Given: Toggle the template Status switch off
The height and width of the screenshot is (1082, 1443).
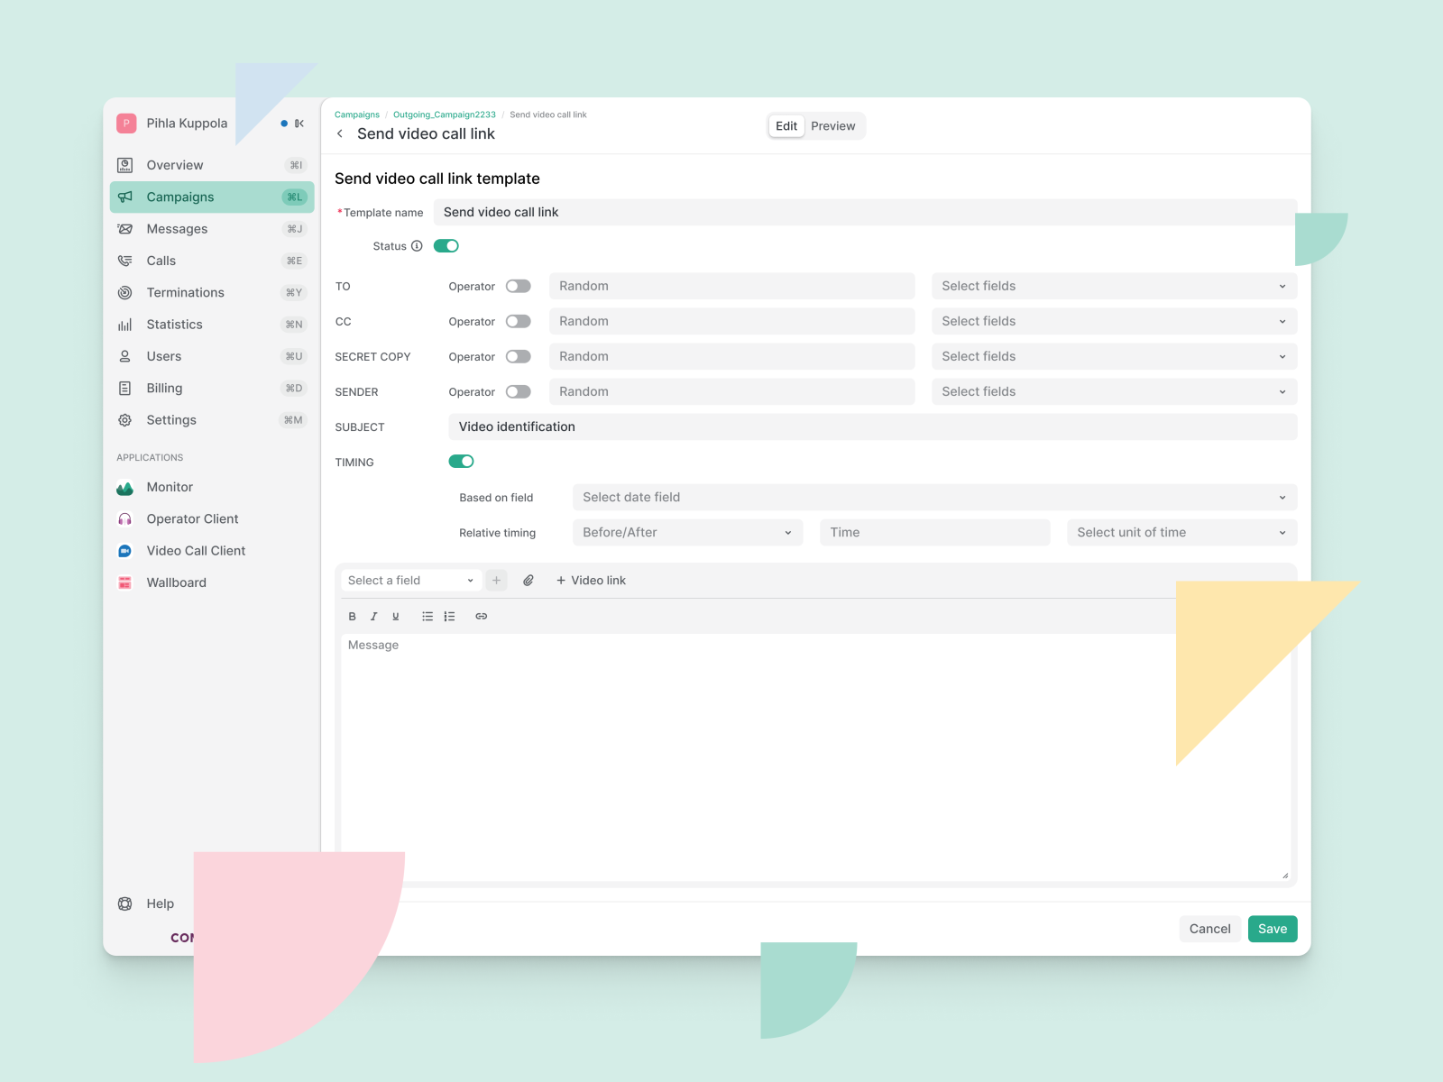Looking at the screenshot, I should pyautogui.click(x=446, y=245).
